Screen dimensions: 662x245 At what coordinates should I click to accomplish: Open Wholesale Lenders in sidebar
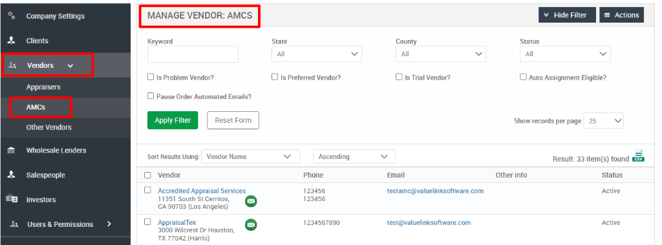pos(56,151)
